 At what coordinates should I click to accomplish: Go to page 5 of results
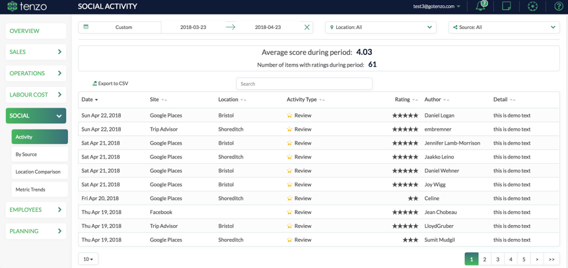click(x=524, y=259)
